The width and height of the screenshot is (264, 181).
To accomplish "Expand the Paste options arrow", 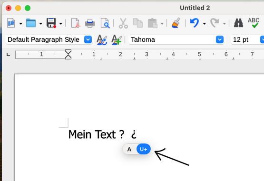I will 162,24.
